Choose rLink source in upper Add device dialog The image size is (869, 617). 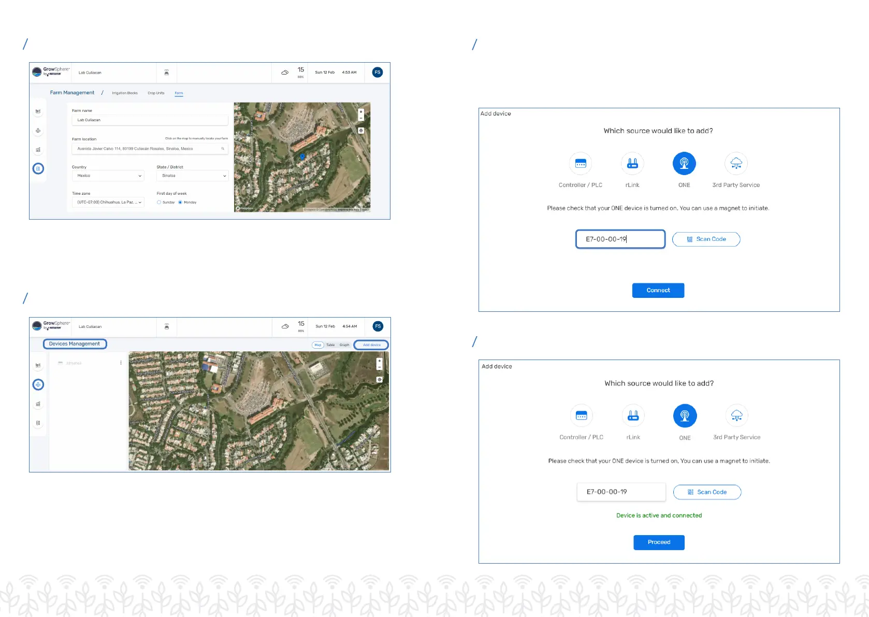point(632,164)
